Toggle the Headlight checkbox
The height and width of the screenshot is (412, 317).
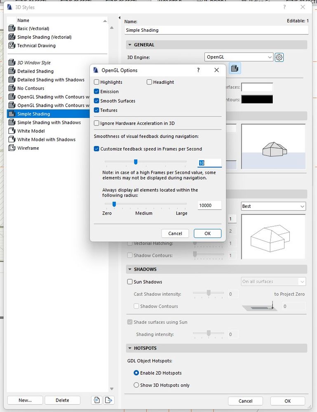tap(149, 82)
